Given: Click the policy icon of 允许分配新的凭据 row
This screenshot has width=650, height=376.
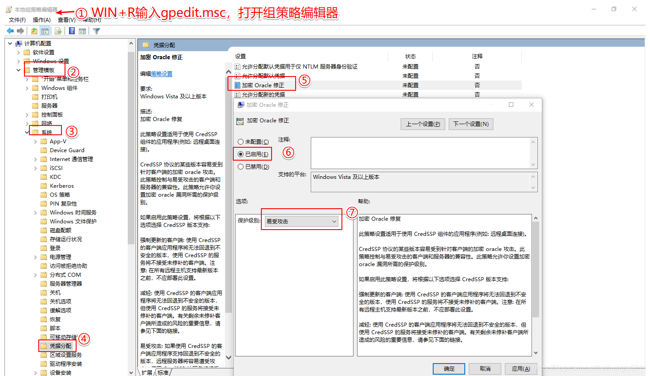Looking at the screenshot, I should (238, 94).
